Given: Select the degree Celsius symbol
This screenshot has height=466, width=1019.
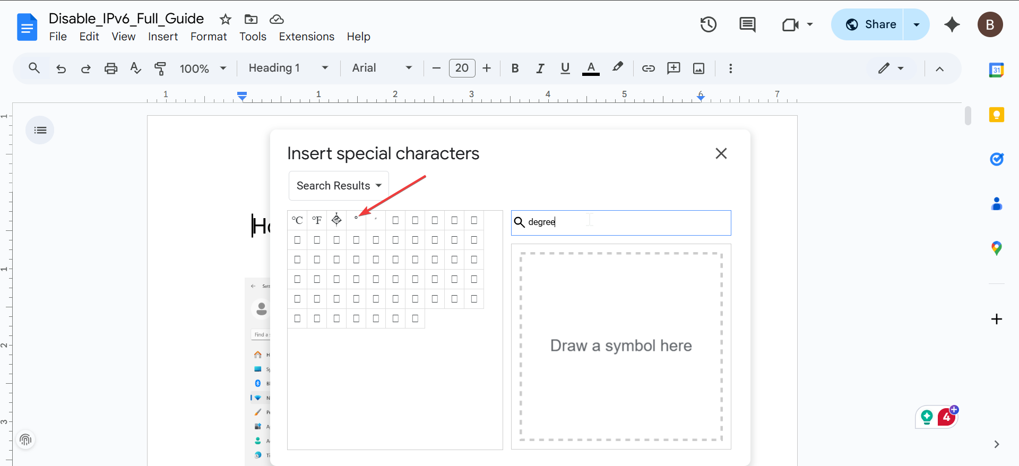Looking at the screenshot, I should (297, 220).
